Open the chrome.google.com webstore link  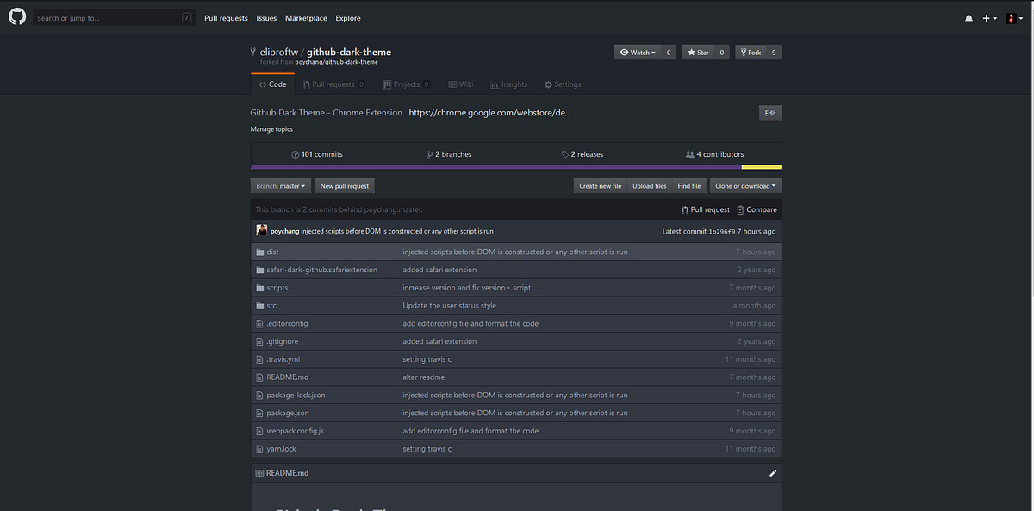(490, 113)
